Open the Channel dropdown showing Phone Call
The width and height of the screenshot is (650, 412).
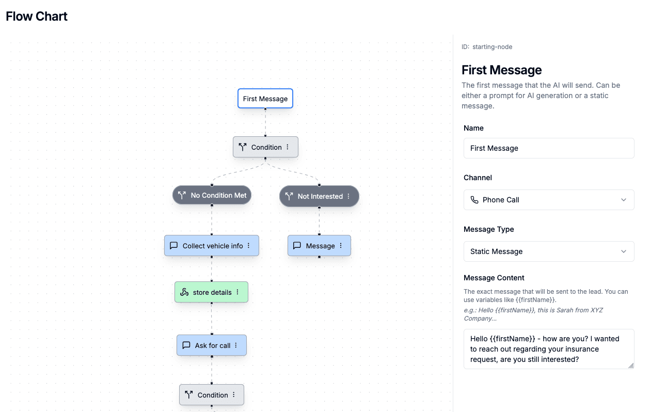click(548, 200)
